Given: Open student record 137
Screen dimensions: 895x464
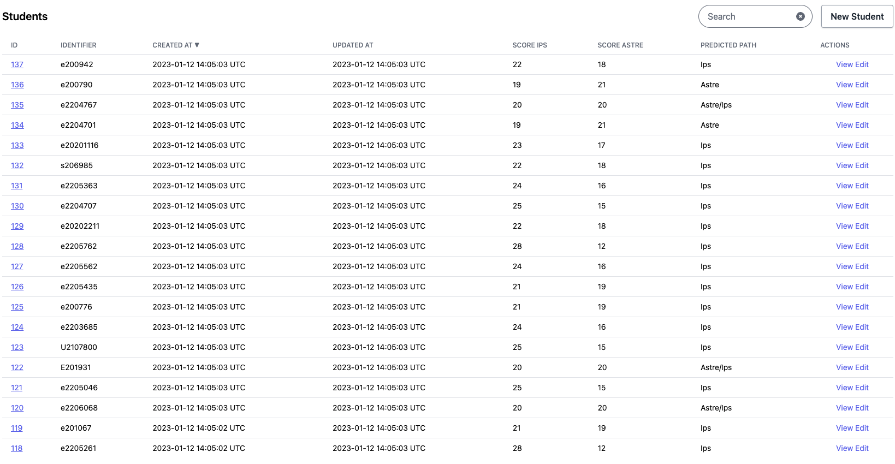Looking at the screenshot, I should (17, 64).
